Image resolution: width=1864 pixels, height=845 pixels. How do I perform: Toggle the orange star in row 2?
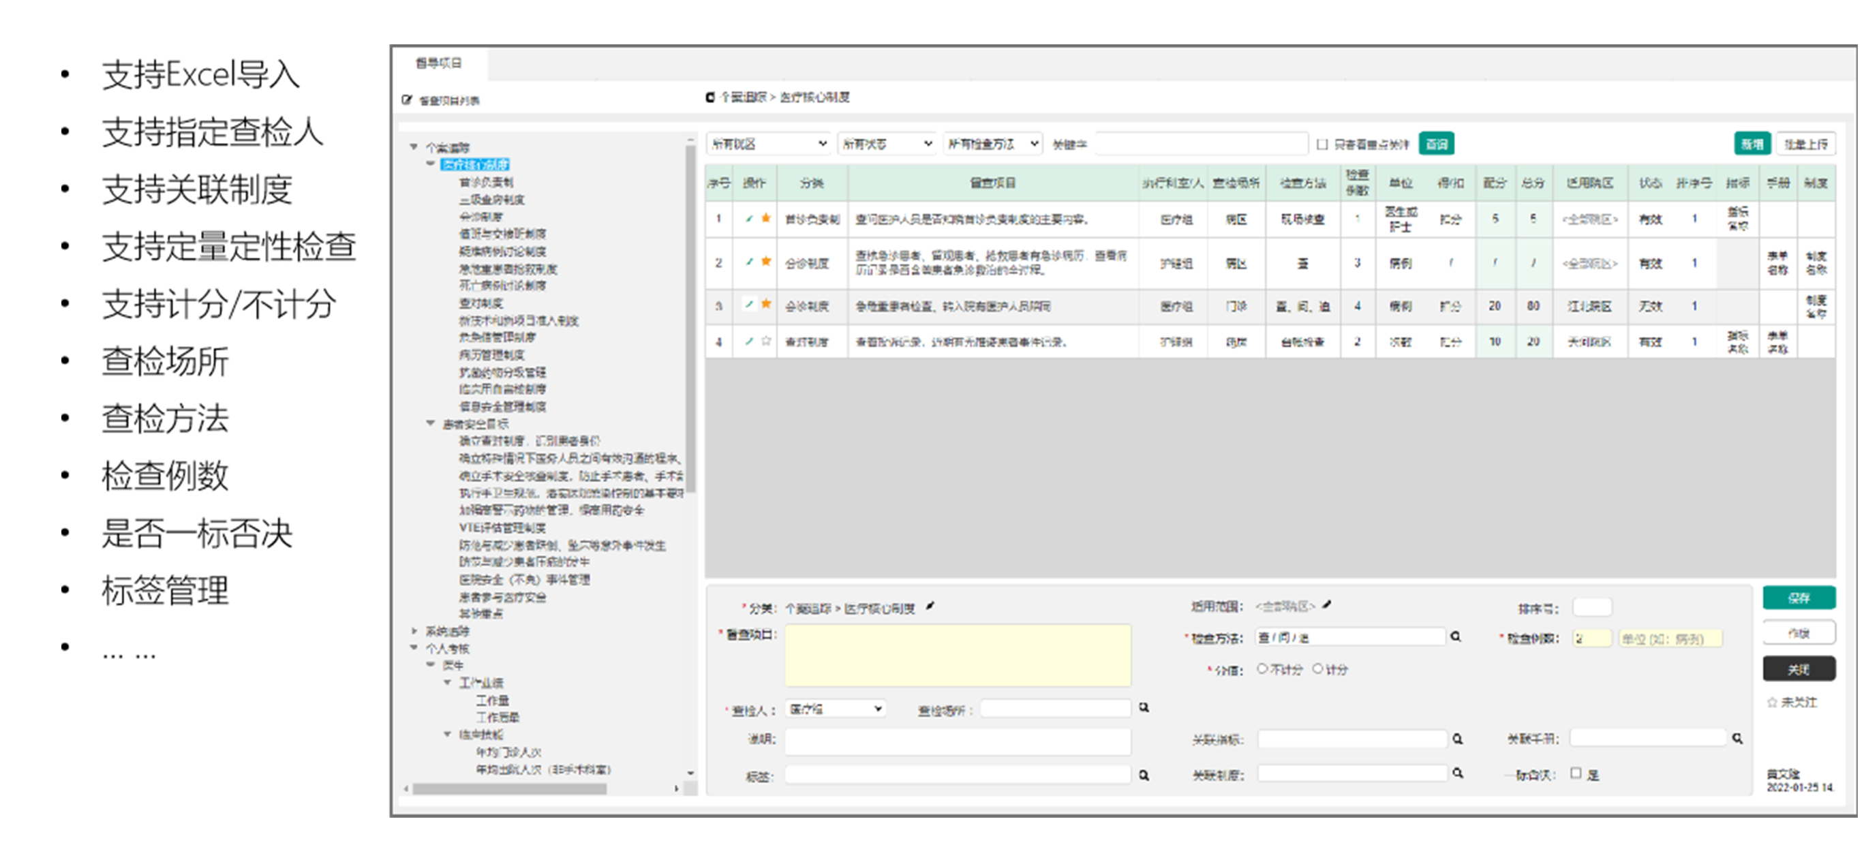click(765, 261)
